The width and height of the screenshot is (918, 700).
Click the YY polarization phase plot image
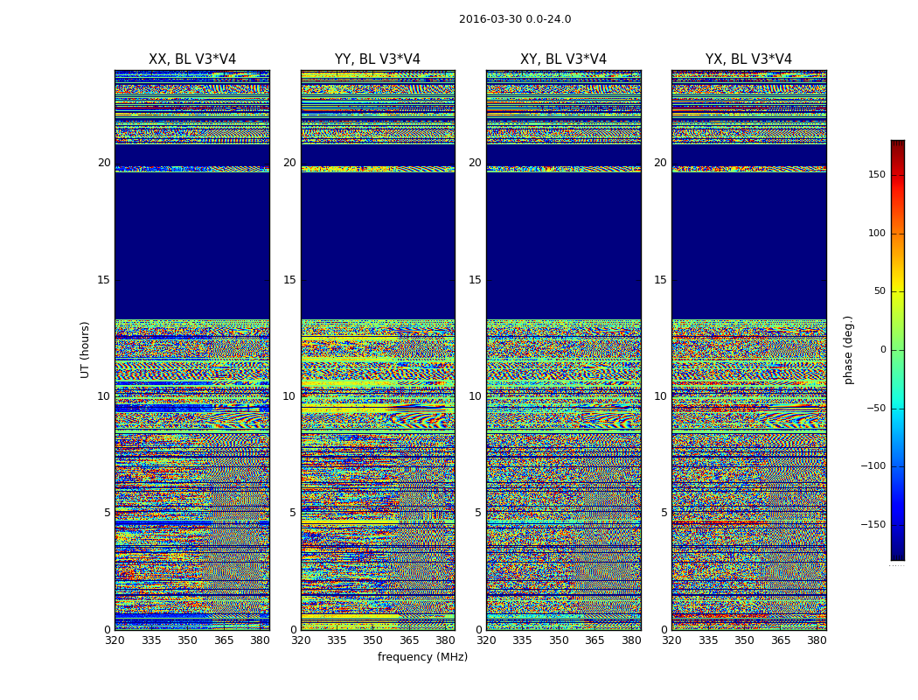(x=378, y=350)
